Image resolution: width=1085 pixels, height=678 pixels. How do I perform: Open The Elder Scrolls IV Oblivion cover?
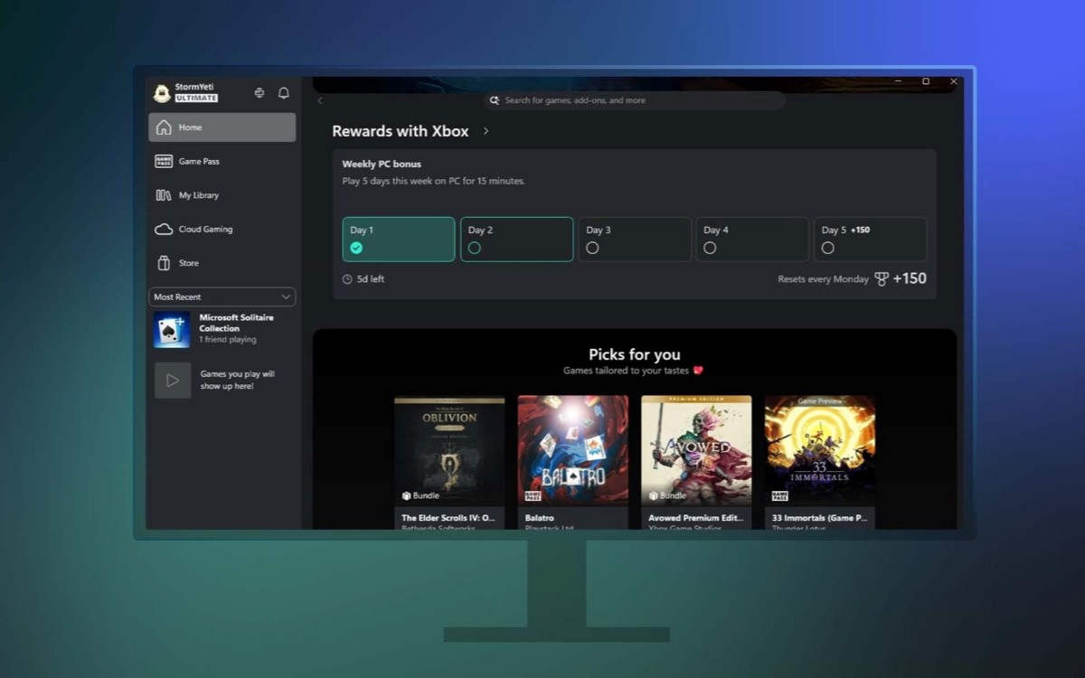tap(449, 450)
